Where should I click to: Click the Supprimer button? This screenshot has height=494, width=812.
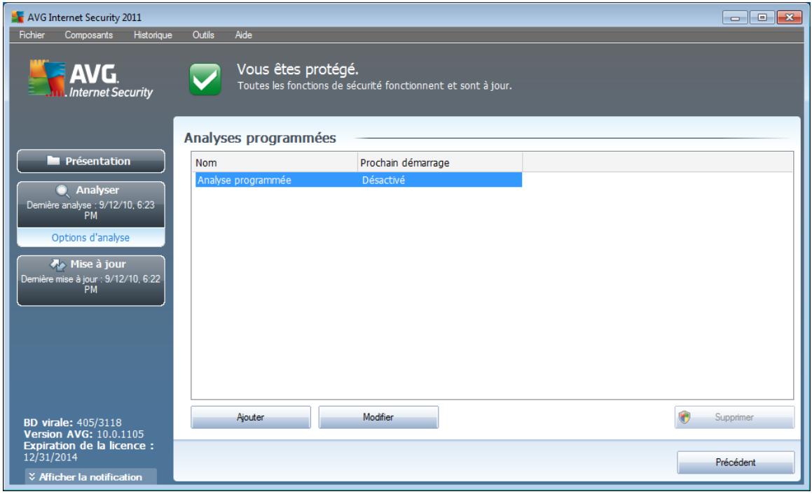pyautogui.click(x=734, y=417)
